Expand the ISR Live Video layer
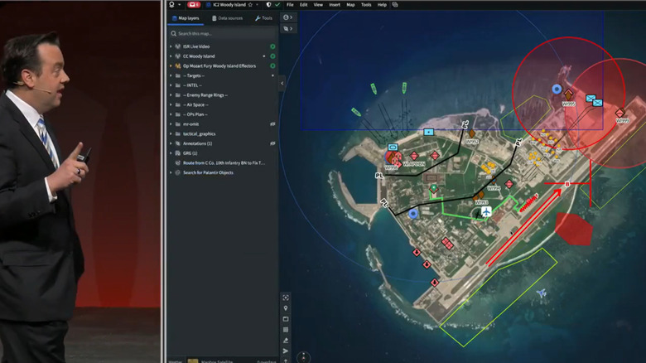This screenshot has height=363, width=646. tap(171, 46)
